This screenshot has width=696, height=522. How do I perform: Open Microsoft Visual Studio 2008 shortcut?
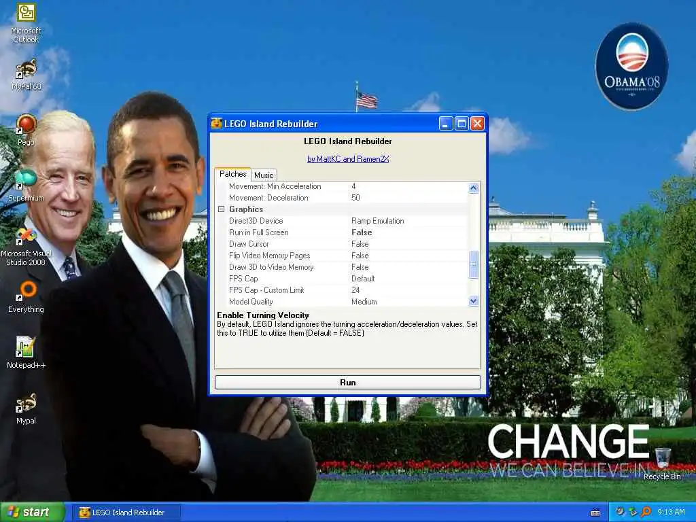pos(27,247)
